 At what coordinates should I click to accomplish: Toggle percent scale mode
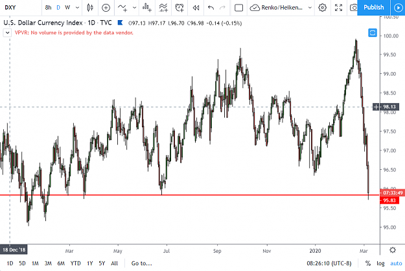click(x=368, y=263)
